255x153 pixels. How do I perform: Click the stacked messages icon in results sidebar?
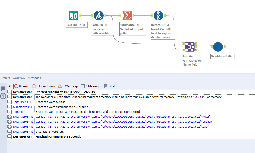point(3,88)
